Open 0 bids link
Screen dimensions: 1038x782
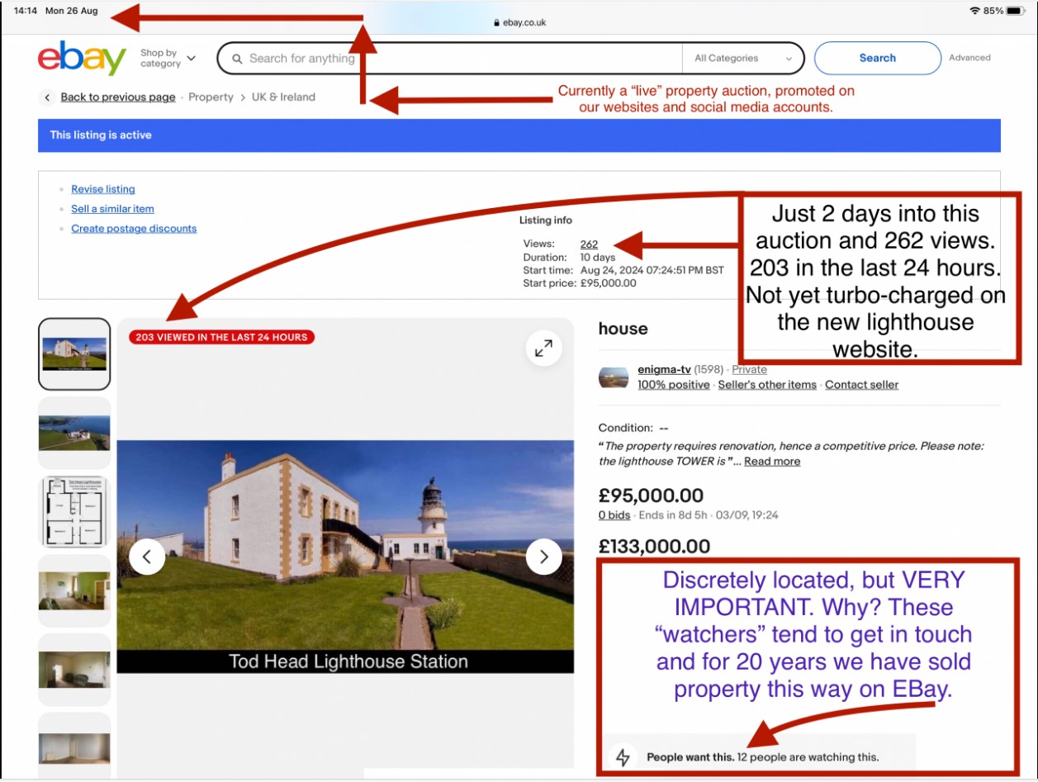point(614,515)
